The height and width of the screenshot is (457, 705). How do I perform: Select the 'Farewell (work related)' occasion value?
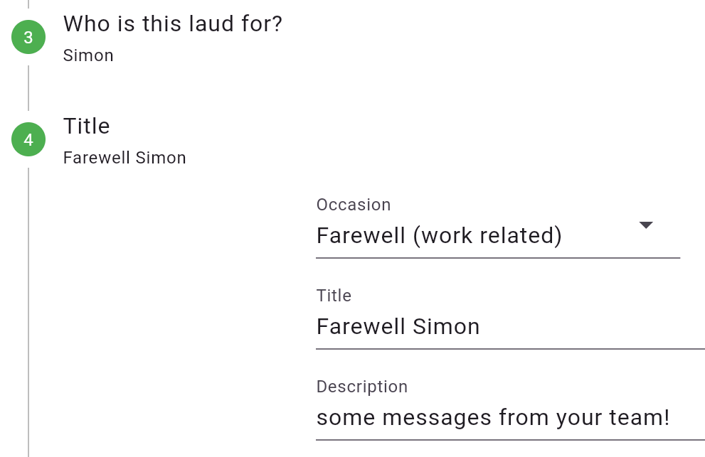tap(439, 235)
